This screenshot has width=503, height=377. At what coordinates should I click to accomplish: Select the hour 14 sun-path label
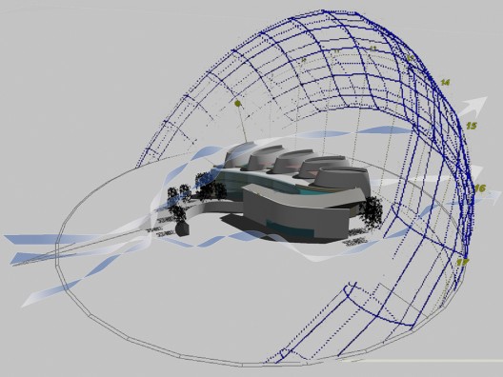(445, 83)
